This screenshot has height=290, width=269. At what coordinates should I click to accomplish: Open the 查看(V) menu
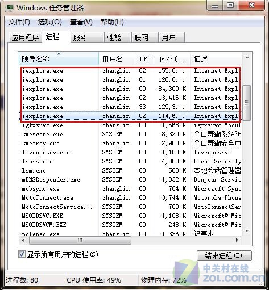pyautogui.click(x=81, y=22)
